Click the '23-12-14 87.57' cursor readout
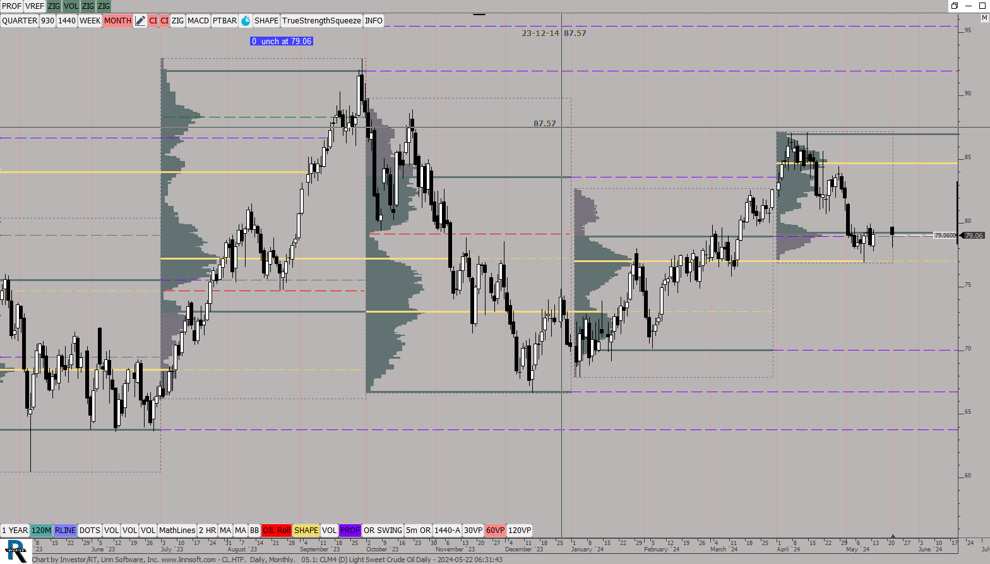 (x=554, y=33)
